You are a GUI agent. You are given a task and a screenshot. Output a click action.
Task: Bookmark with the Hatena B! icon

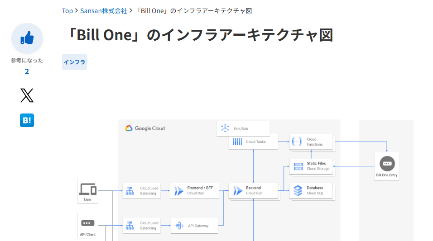pyautogui.click(x=27, y=120)
